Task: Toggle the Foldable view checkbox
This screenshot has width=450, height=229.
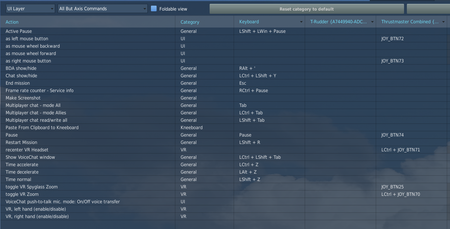Action: (x=154, y=9)
